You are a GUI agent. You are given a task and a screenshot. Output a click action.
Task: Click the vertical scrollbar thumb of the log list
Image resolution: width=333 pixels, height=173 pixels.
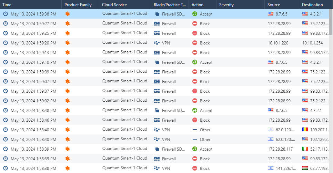331,22
